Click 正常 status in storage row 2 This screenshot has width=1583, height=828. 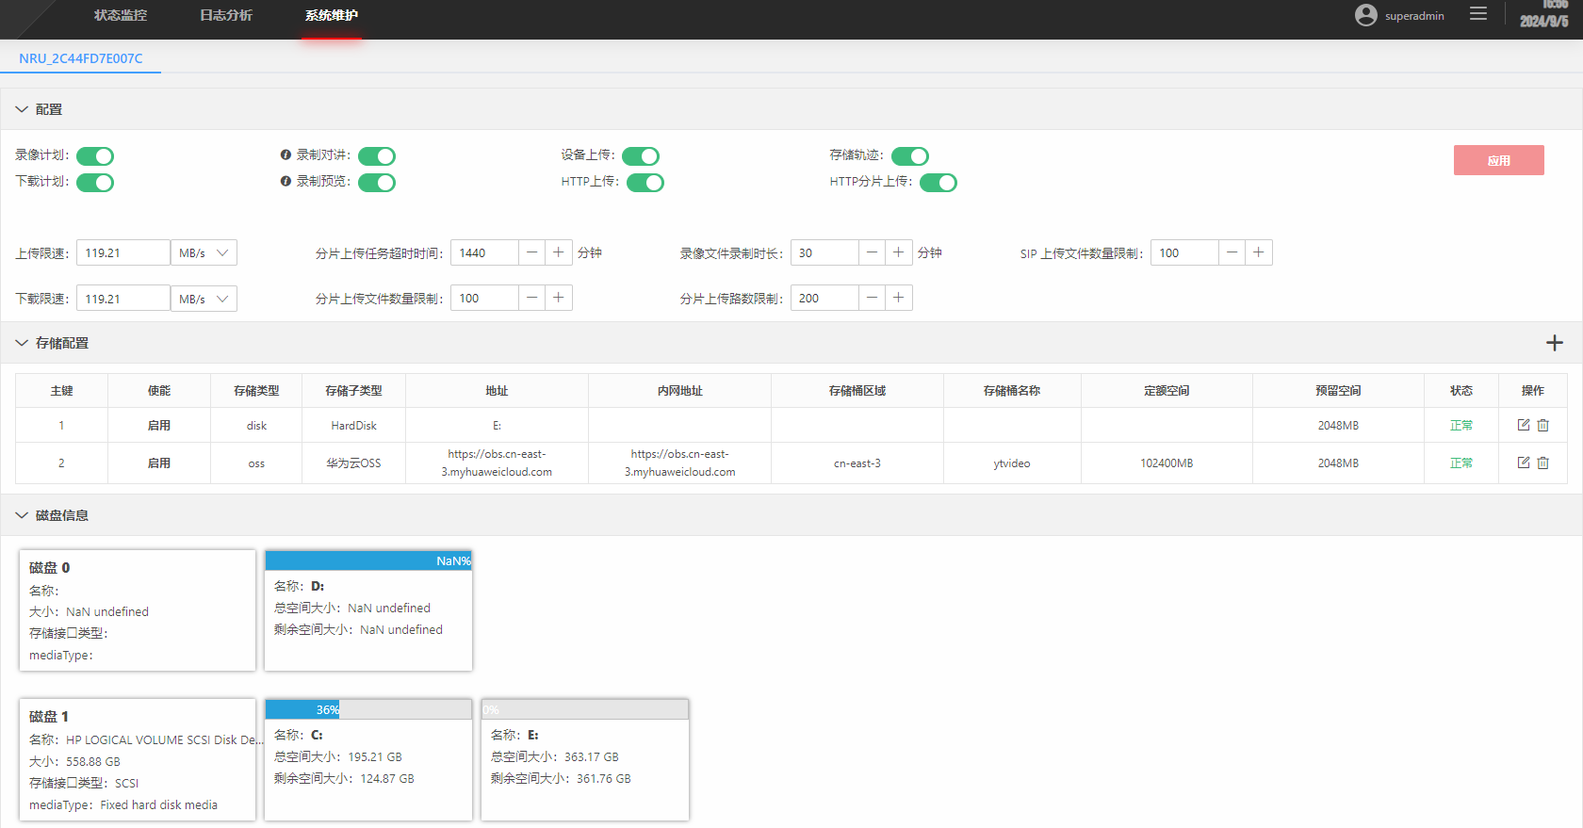1461,463
